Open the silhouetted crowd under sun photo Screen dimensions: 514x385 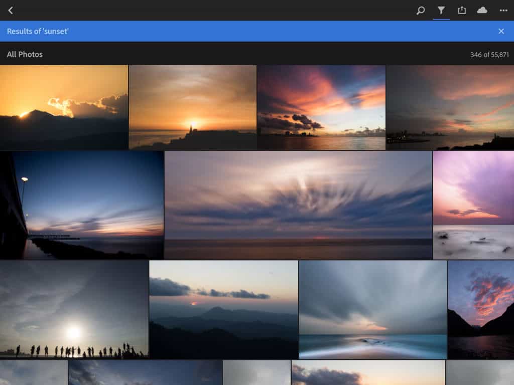click(x=74, y=309)
